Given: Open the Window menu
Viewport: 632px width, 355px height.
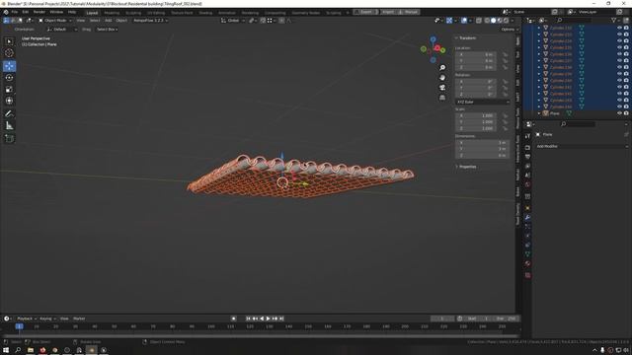Looking at the screenshot, I should tap(56, 12).
